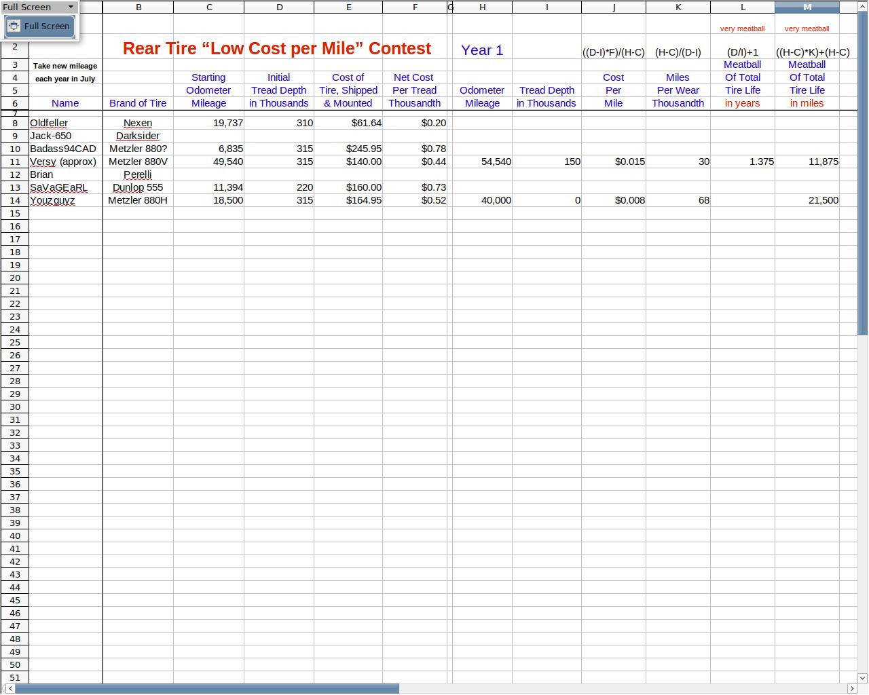Image resolution: width=869 pixels, height=695 pixels.
Task: Click the 'Darksider' brand cell
Action: [138, 136]
